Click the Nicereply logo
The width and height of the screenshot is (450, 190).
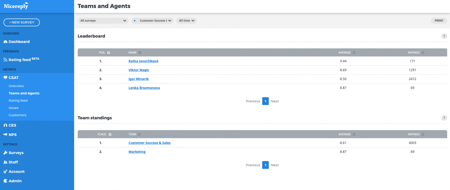16,6
